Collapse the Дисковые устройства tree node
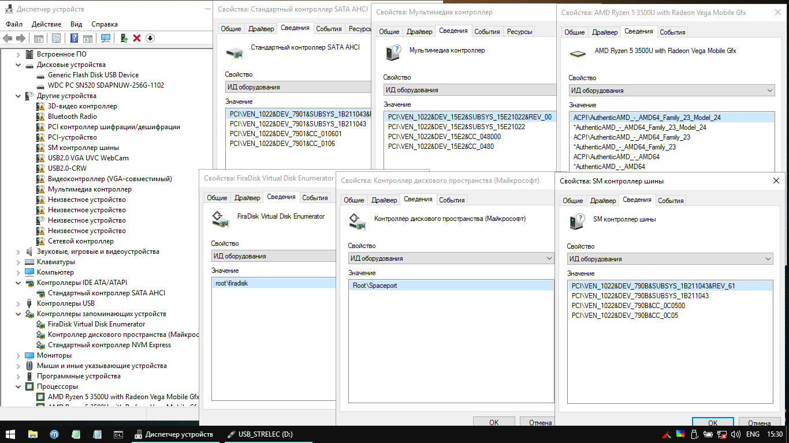This screenshot has height=443, width=789. [18, 65]
